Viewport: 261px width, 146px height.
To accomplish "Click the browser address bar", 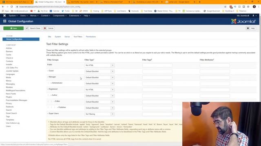I will (x=120, y=7).
